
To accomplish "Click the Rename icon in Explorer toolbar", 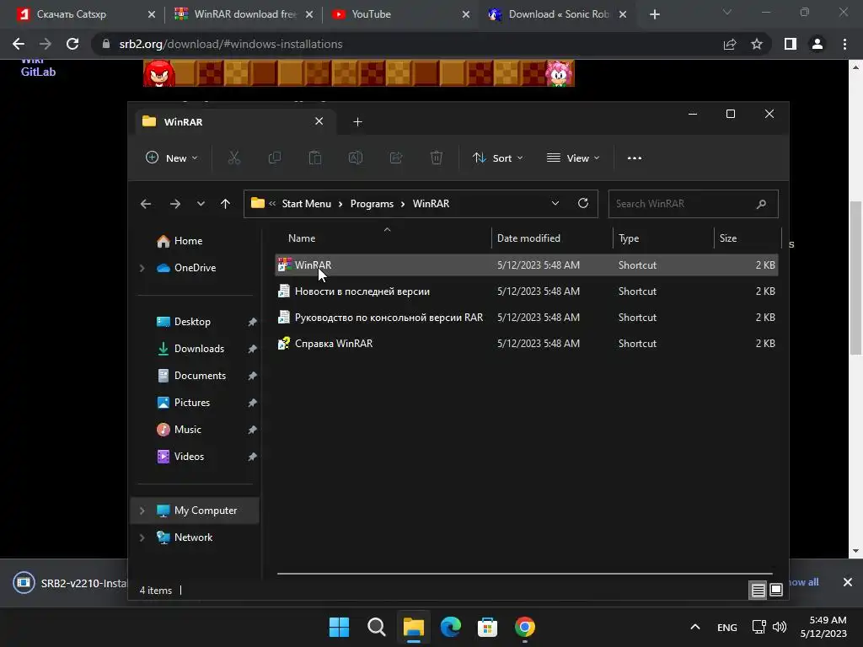I will pyautogui.click(x=356, y=158).
